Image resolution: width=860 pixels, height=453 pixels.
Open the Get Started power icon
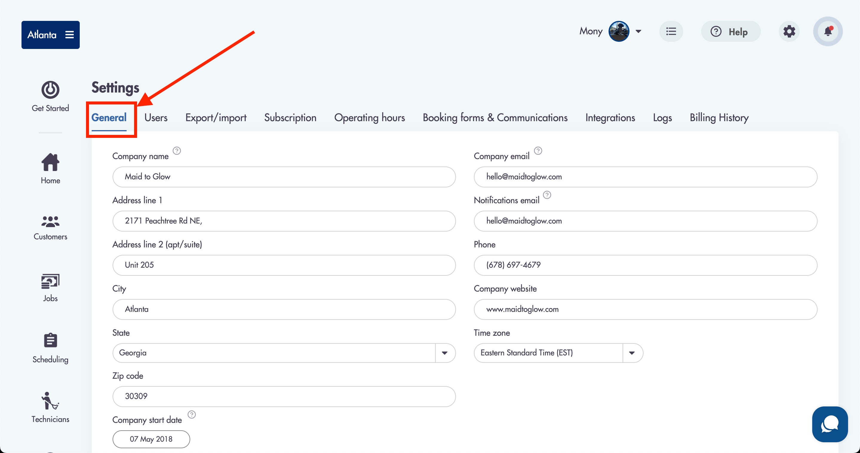[x=50, y=90]
